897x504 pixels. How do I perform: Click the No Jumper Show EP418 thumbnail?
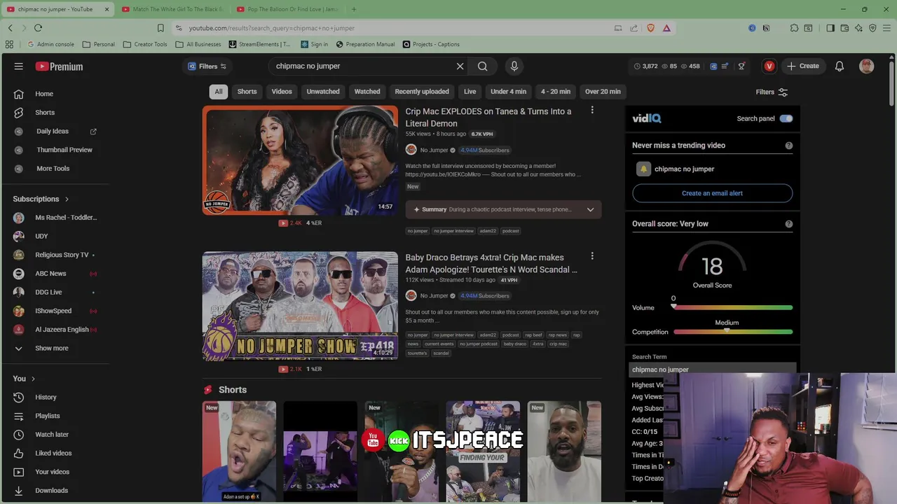300,306
